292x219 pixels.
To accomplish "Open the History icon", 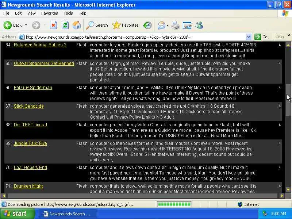I will 147,25.
